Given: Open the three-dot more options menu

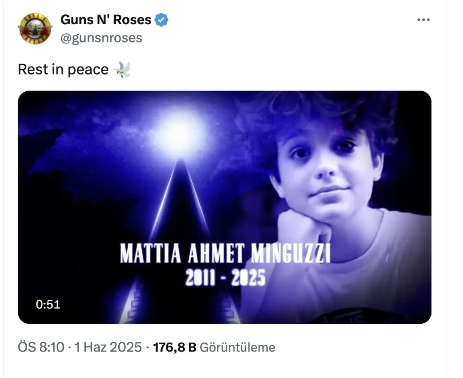Looking at the screenshot, I should [424, 20].
